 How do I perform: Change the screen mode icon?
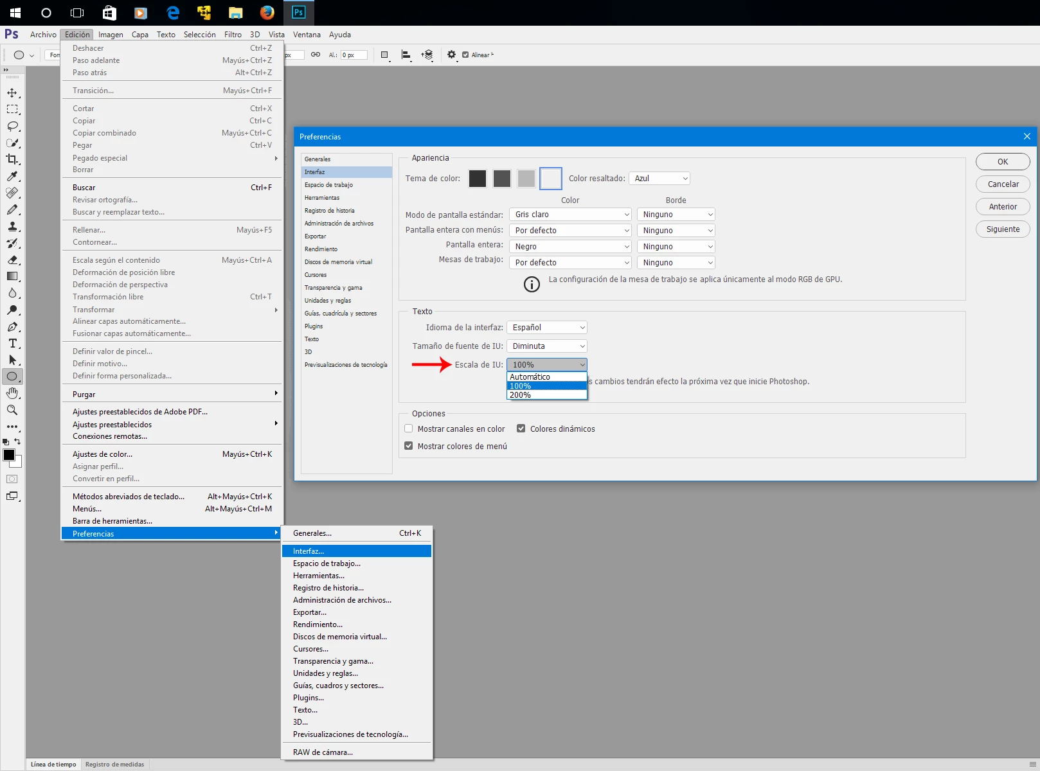click(12, 496)
